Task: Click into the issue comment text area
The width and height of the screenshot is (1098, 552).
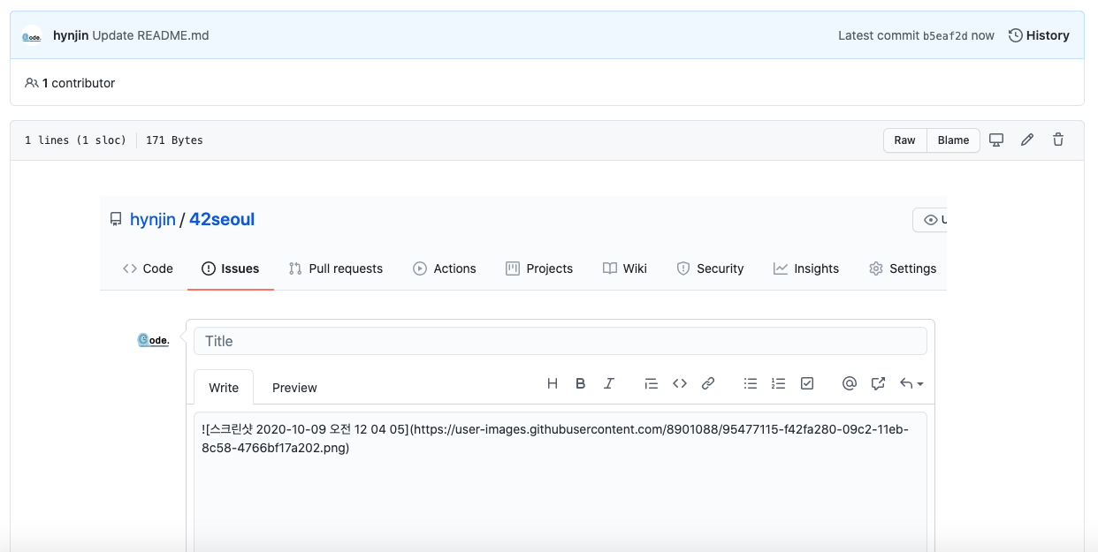Action: click(x=560, y=481)
